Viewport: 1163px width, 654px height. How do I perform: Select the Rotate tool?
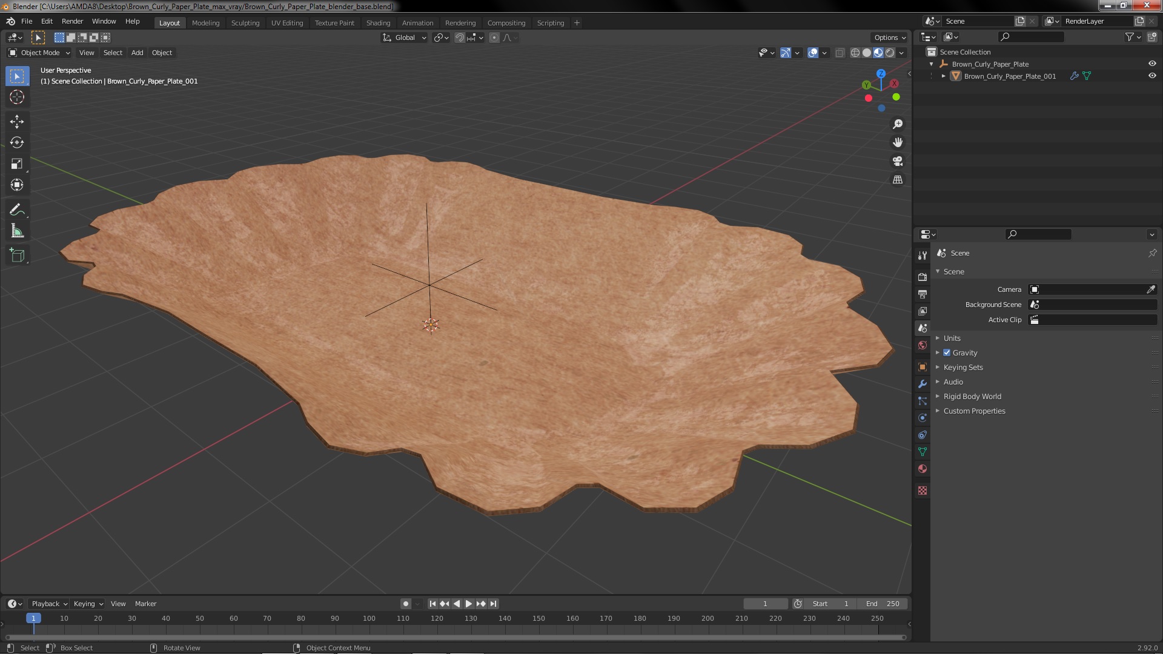coord(17,143)
